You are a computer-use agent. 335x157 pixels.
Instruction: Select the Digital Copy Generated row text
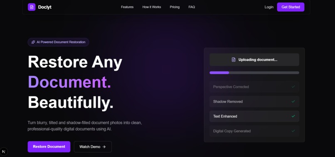(x=232, y=131)
